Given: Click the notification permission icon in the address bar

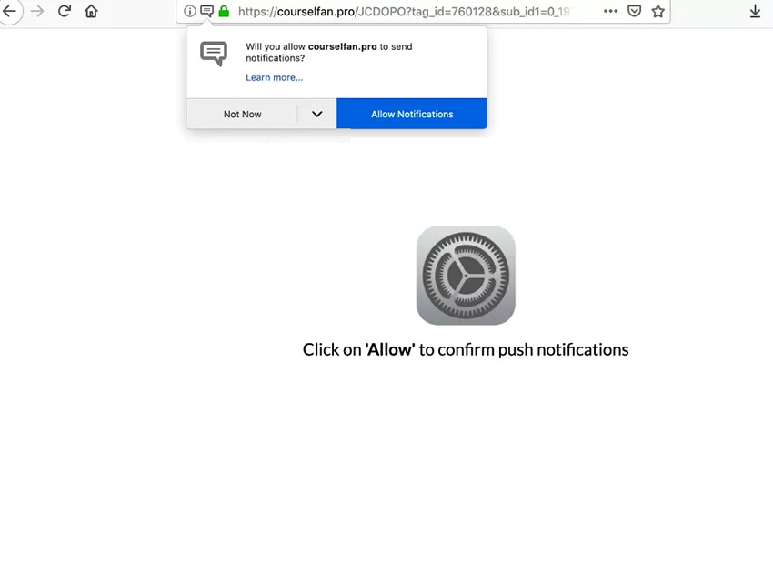Looking at the screenshot, I should click(207, 11).
